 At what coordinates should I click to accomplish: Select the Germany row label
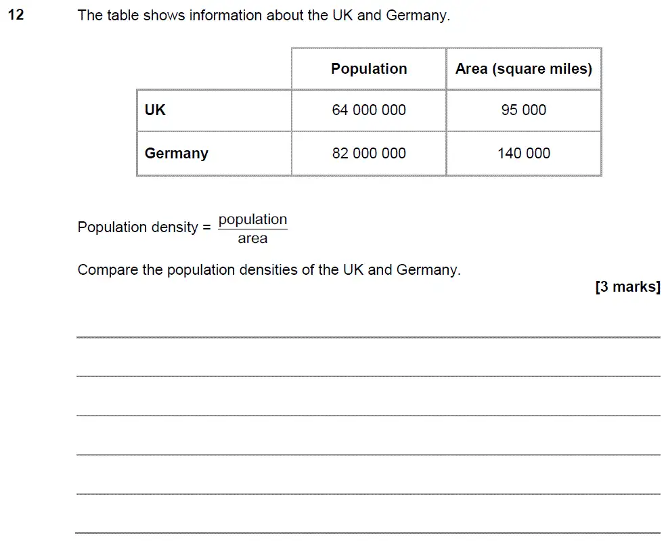176,153
